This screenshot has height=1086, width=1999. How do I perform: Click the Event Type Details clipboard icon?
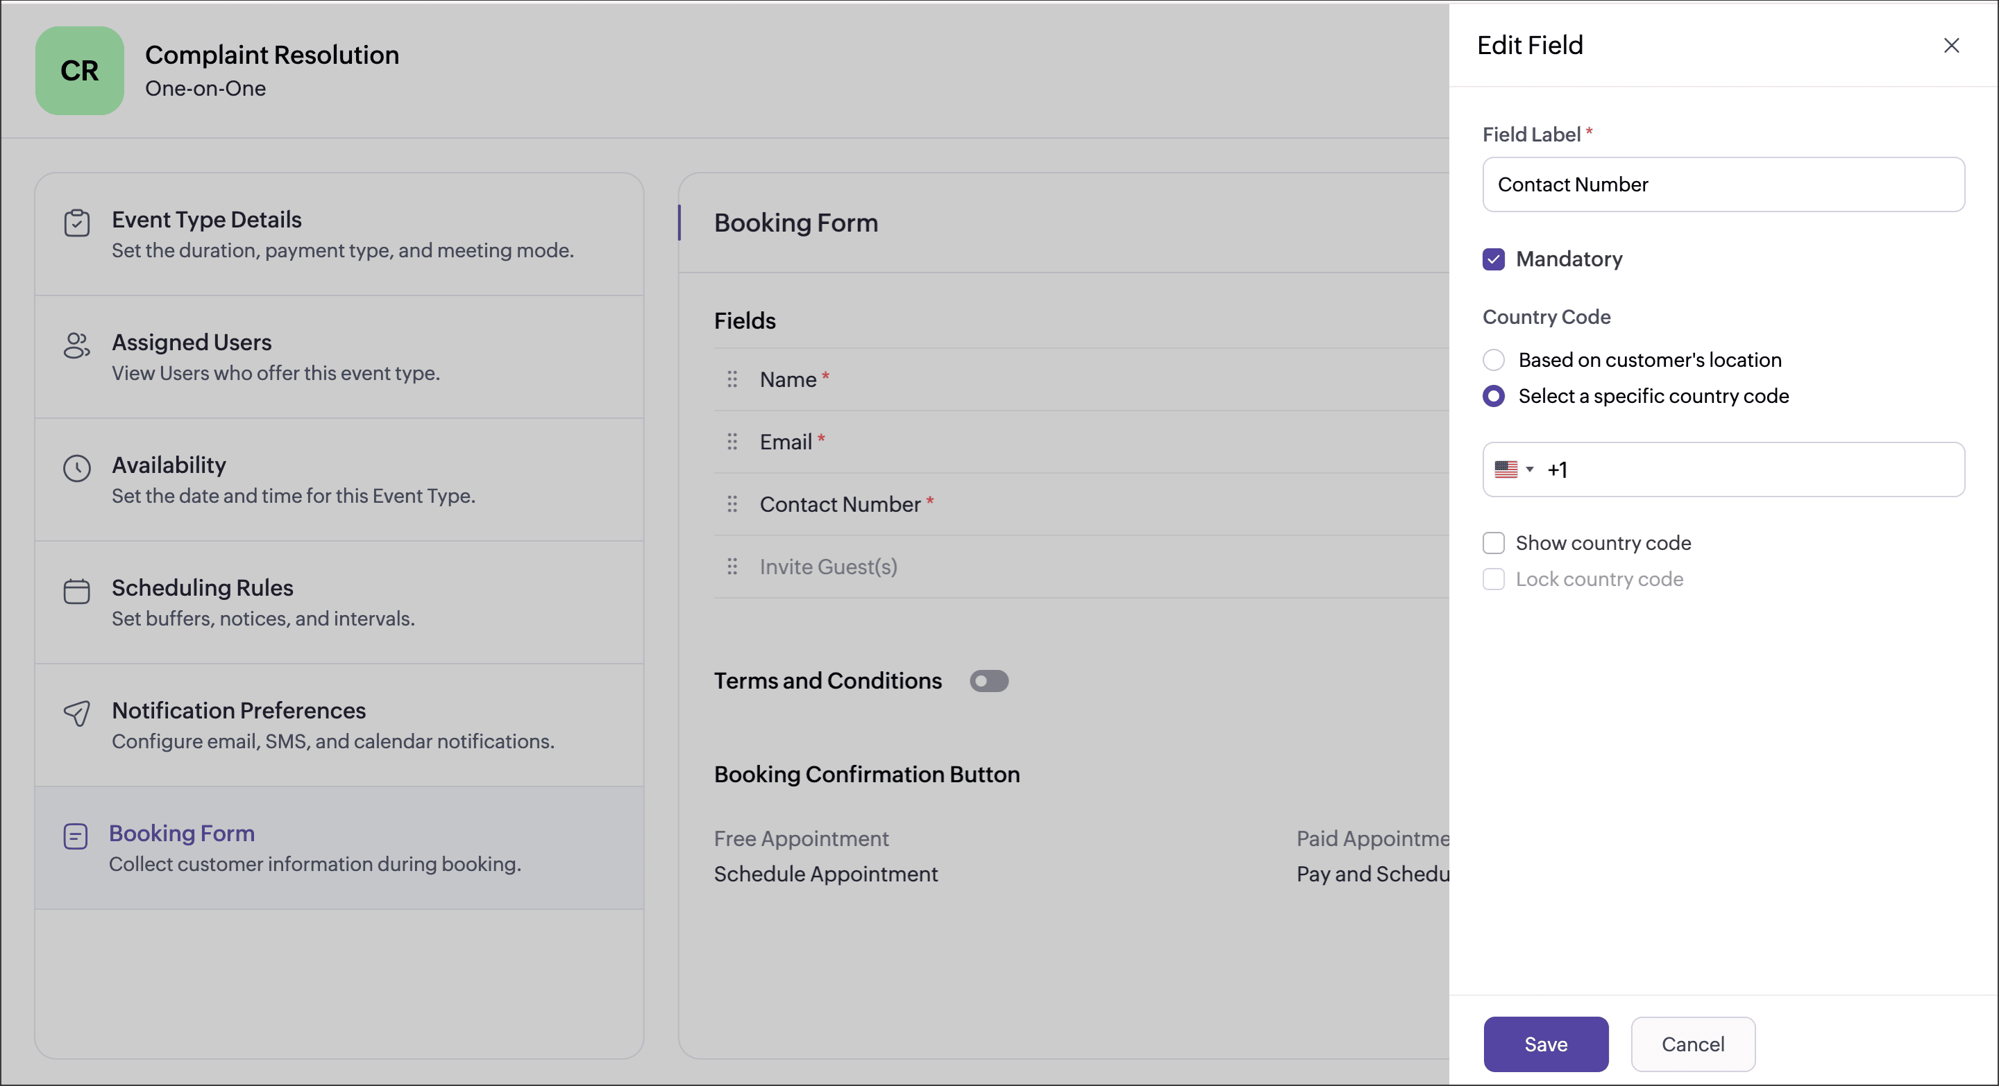pyautogui.click(x=76, y=223)
